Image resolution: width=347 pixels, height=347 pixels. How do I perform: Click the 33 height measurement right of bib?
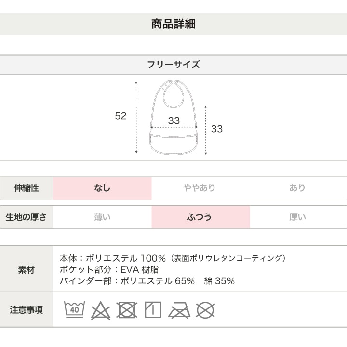pyautogui.click(x=217, y=129)
